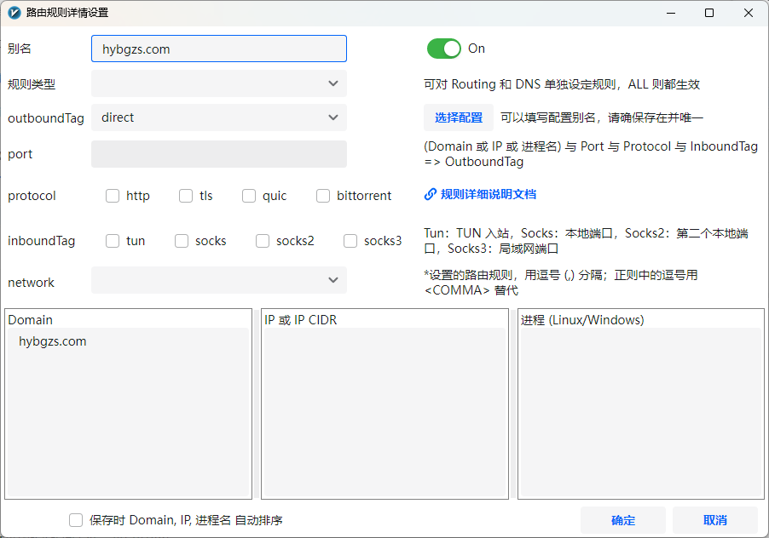Screen dimensions: 769x538
Task: Click inside the IP 或 IP CIDR text area
Action: [384, 412]
